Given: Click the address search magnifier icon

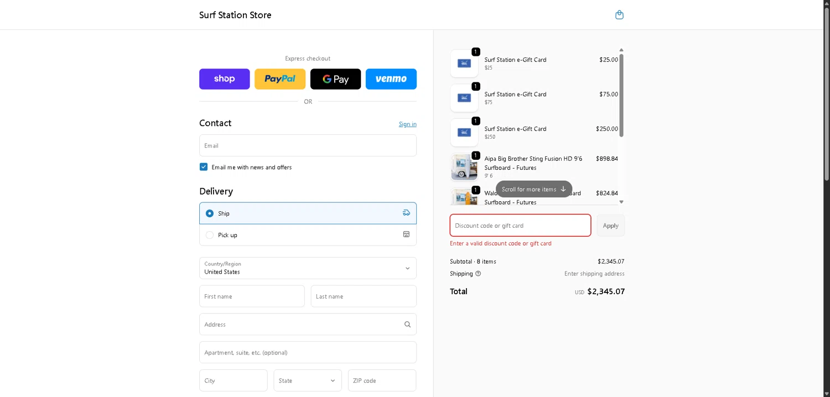Looking at the screenshot, I should point(407,325).
